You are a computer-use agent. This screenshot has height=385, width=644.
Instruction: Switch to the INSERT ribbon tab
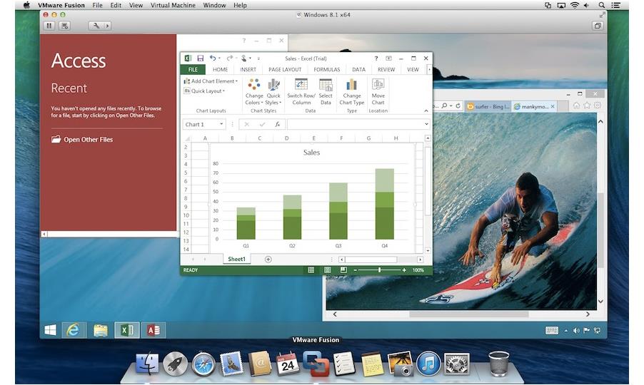coord(248,70)
